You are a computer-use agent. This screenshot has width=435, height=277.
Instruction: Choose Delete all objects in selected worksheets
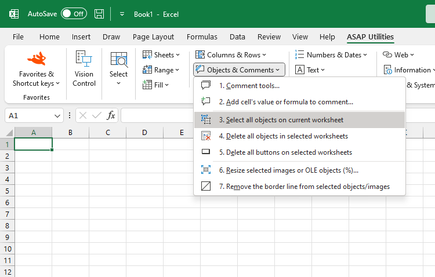point(300,136)
